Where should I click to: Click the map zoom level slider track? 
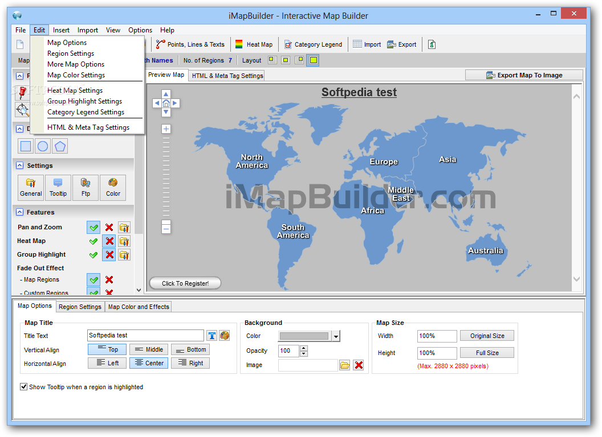(166, 178)
